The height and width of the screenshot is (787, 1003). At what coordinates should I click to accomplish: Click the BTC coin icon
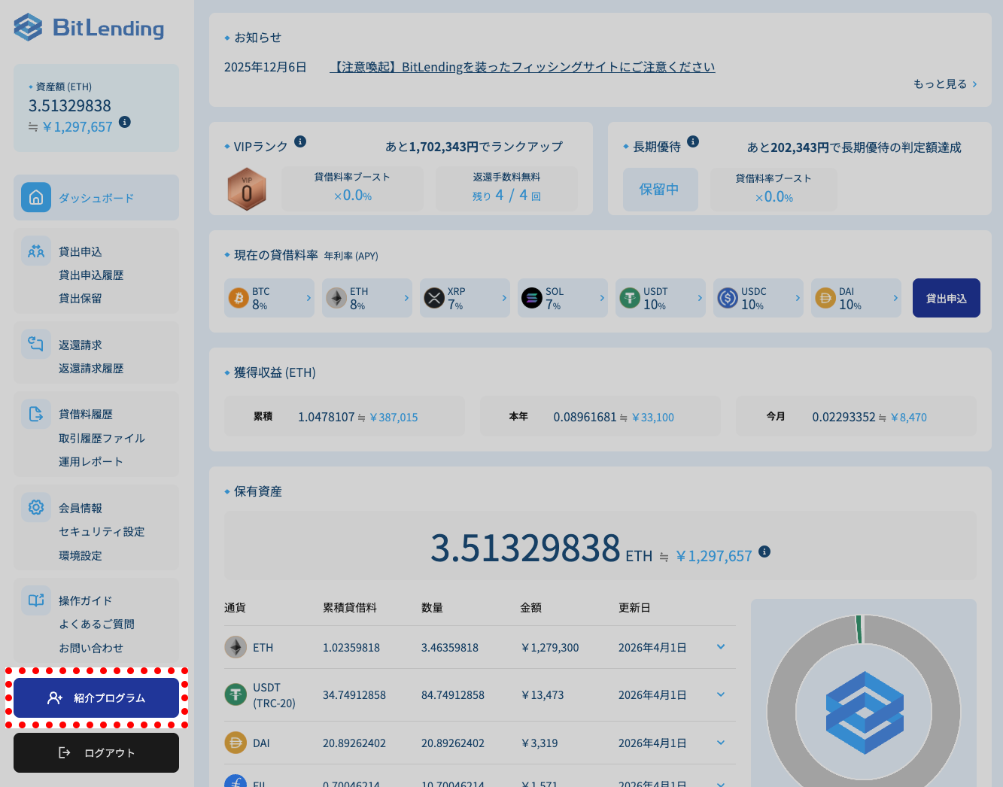[239, 298]
